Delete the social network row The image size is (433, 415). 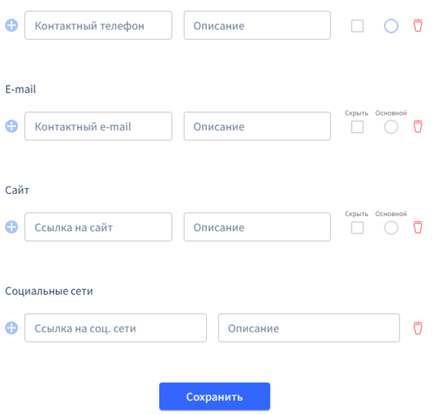(x=417, y=328)
